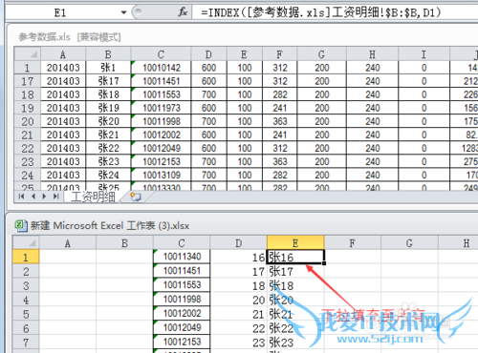The image size is (478, 353).
Task: Select all cells corner in lower workbook
Action: click(x=26, y=243)
